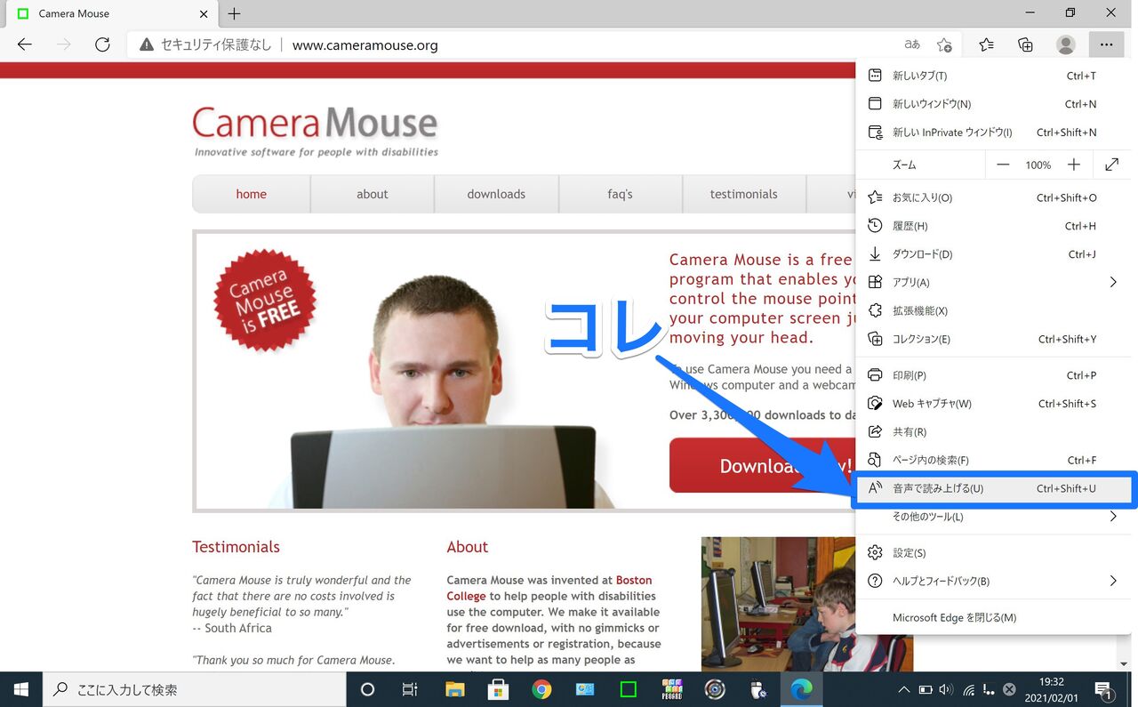The height and width of the screenshot is (707, 1138).
Task: Open Task View icon on taskbar
Action: coord(410,689)
